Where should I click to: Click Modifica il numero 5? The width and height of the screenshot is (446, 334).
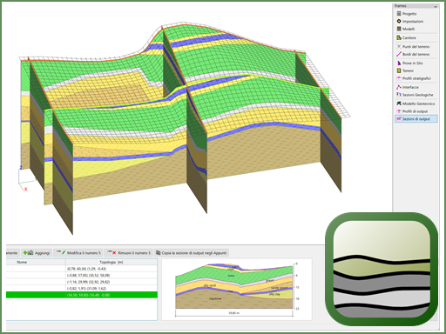tap(78, 253)
